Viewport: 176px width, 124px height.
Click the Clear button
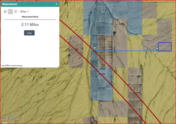tap(29, 33)
